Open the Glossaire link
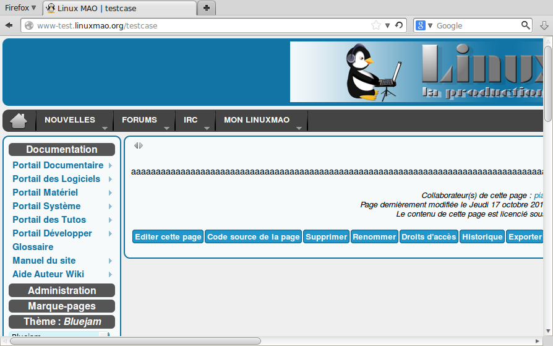The height and width of the screenshot is (346, 553). tap(33, 247)
